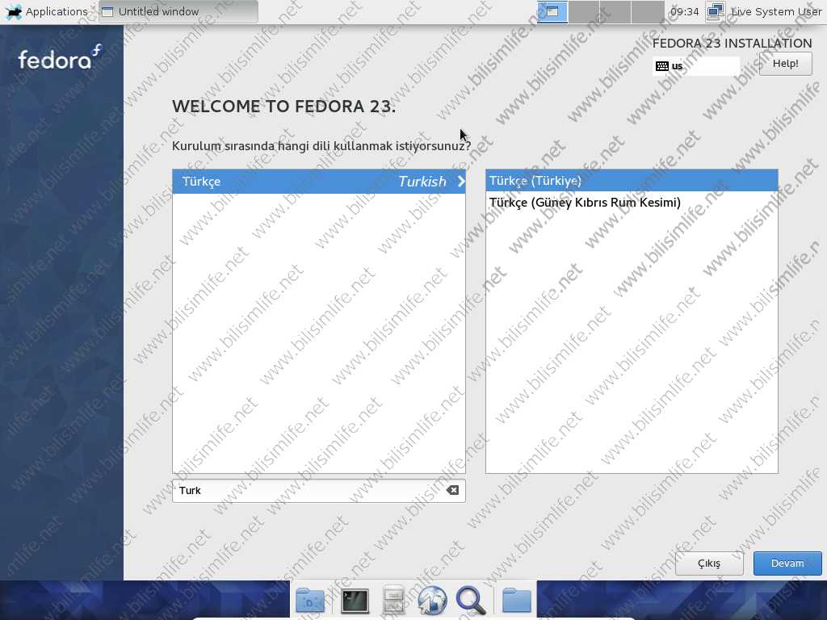
Task: Open the network connections tray icon
Action: (x=716, y=11)
